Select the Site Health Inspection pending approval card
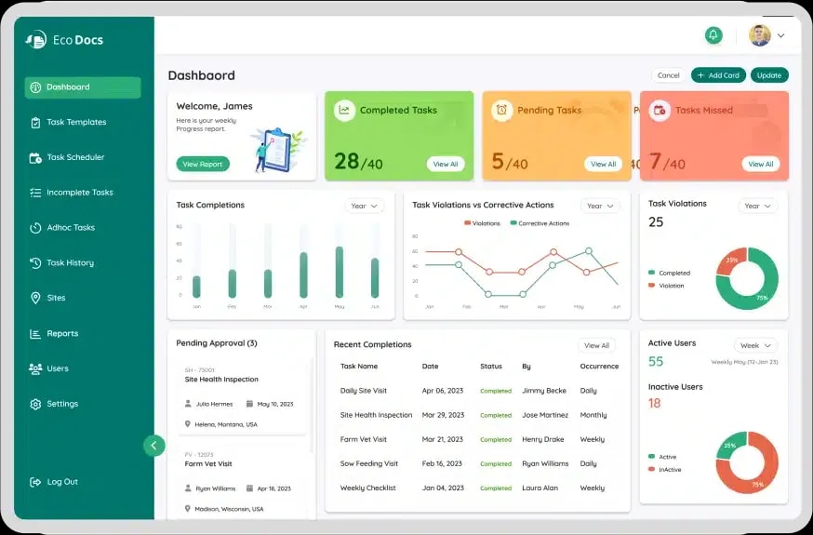The width and height of the screenshot is (813, 535). point(242,397)
